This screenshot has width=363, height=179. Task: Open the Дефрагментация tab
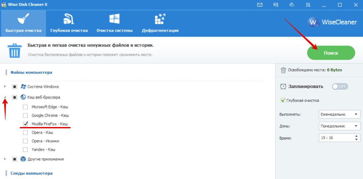tap(160, 23)
